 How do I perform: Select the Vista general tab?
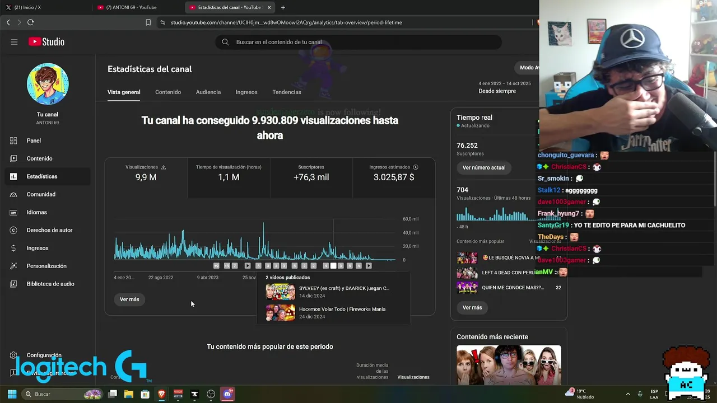(x=124, y=92)
